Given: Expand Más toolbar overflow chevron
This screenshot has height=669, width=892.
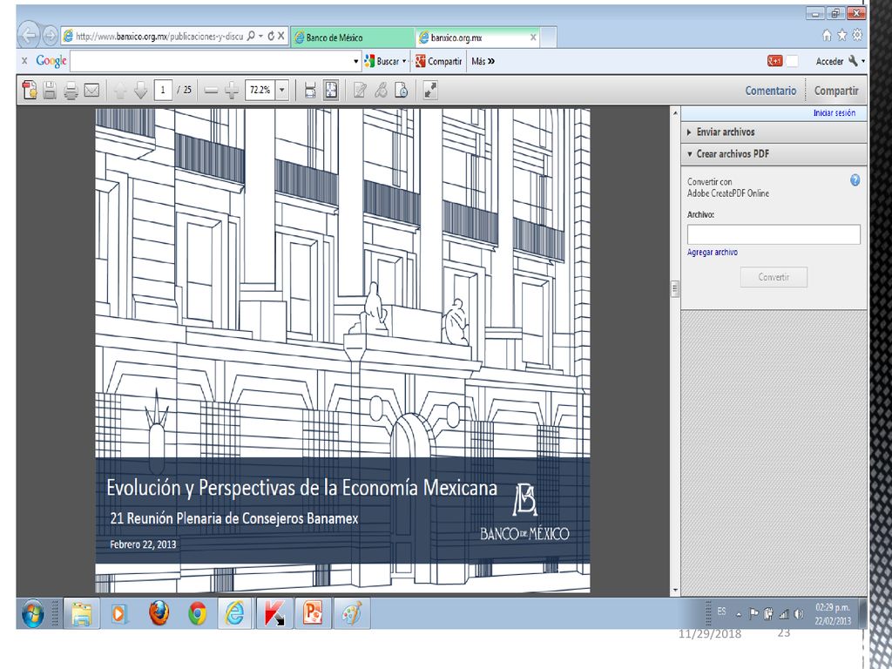Looking at the screenshot, I should tap(491, 61).
